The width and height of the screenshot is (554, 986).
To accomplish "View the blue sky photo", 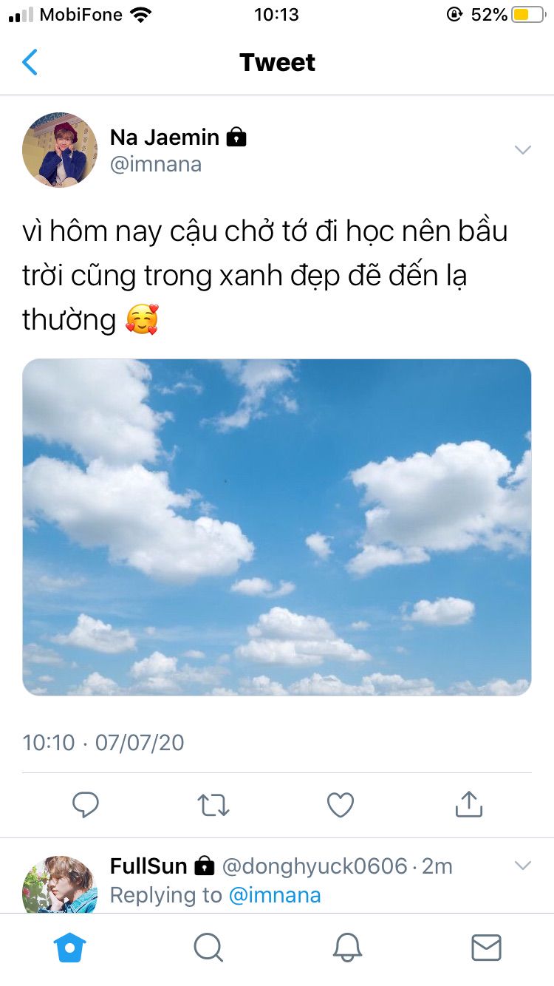I will (277, 528).
